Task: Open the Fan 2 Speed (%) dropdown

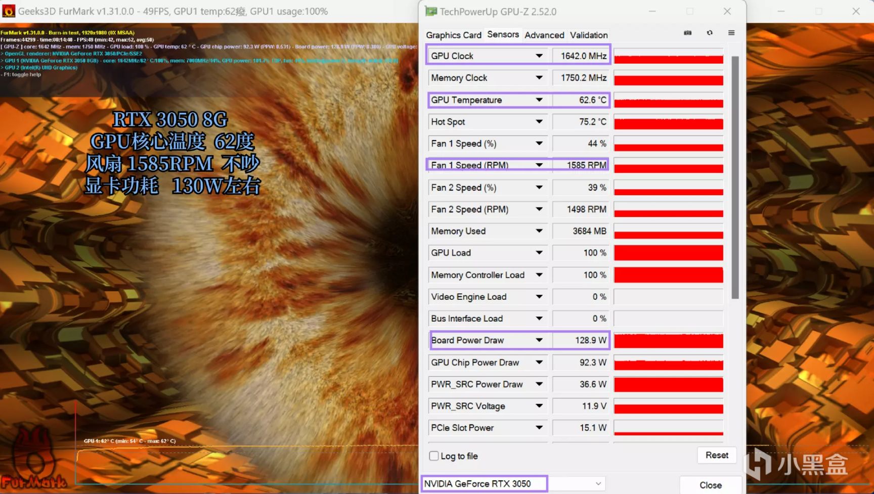Action: coord(539,187)
